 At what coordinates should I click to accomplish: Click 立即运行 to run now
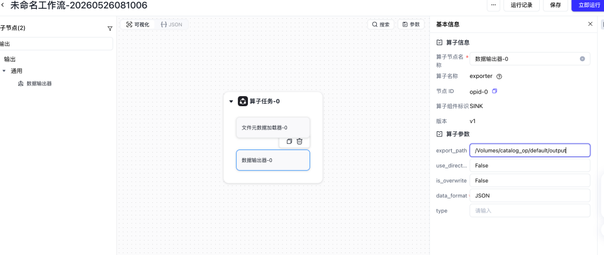click(x=589, y=6)
